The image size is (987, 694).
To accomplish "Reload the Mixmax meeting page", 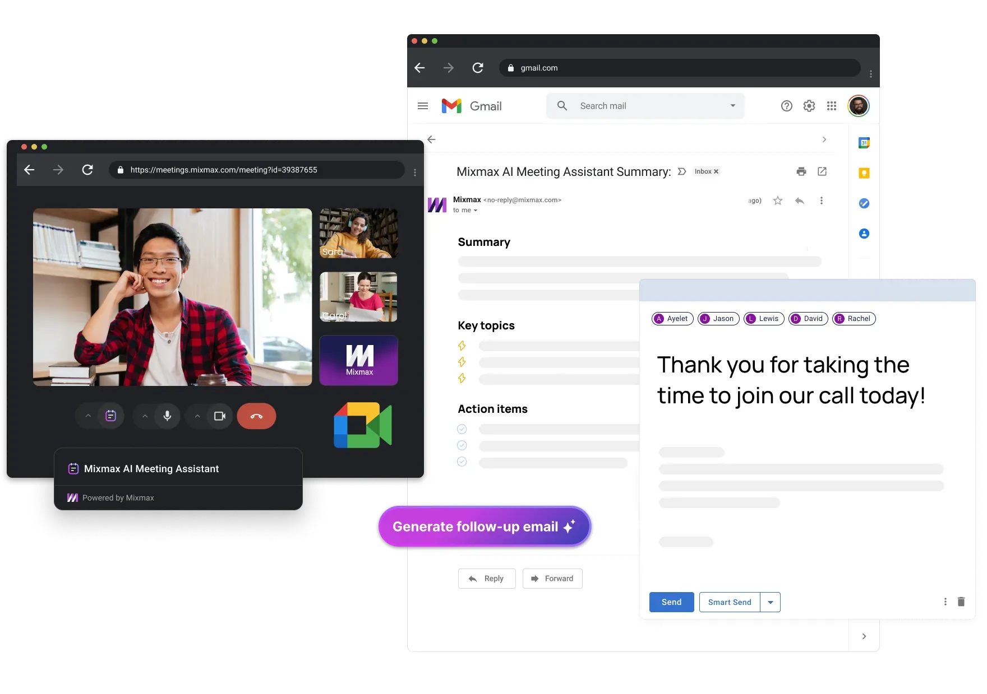I will [87, 170].
